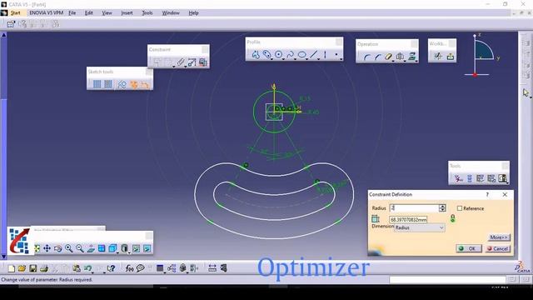
Task: Open the Tools menu
Action: [147, 13]
